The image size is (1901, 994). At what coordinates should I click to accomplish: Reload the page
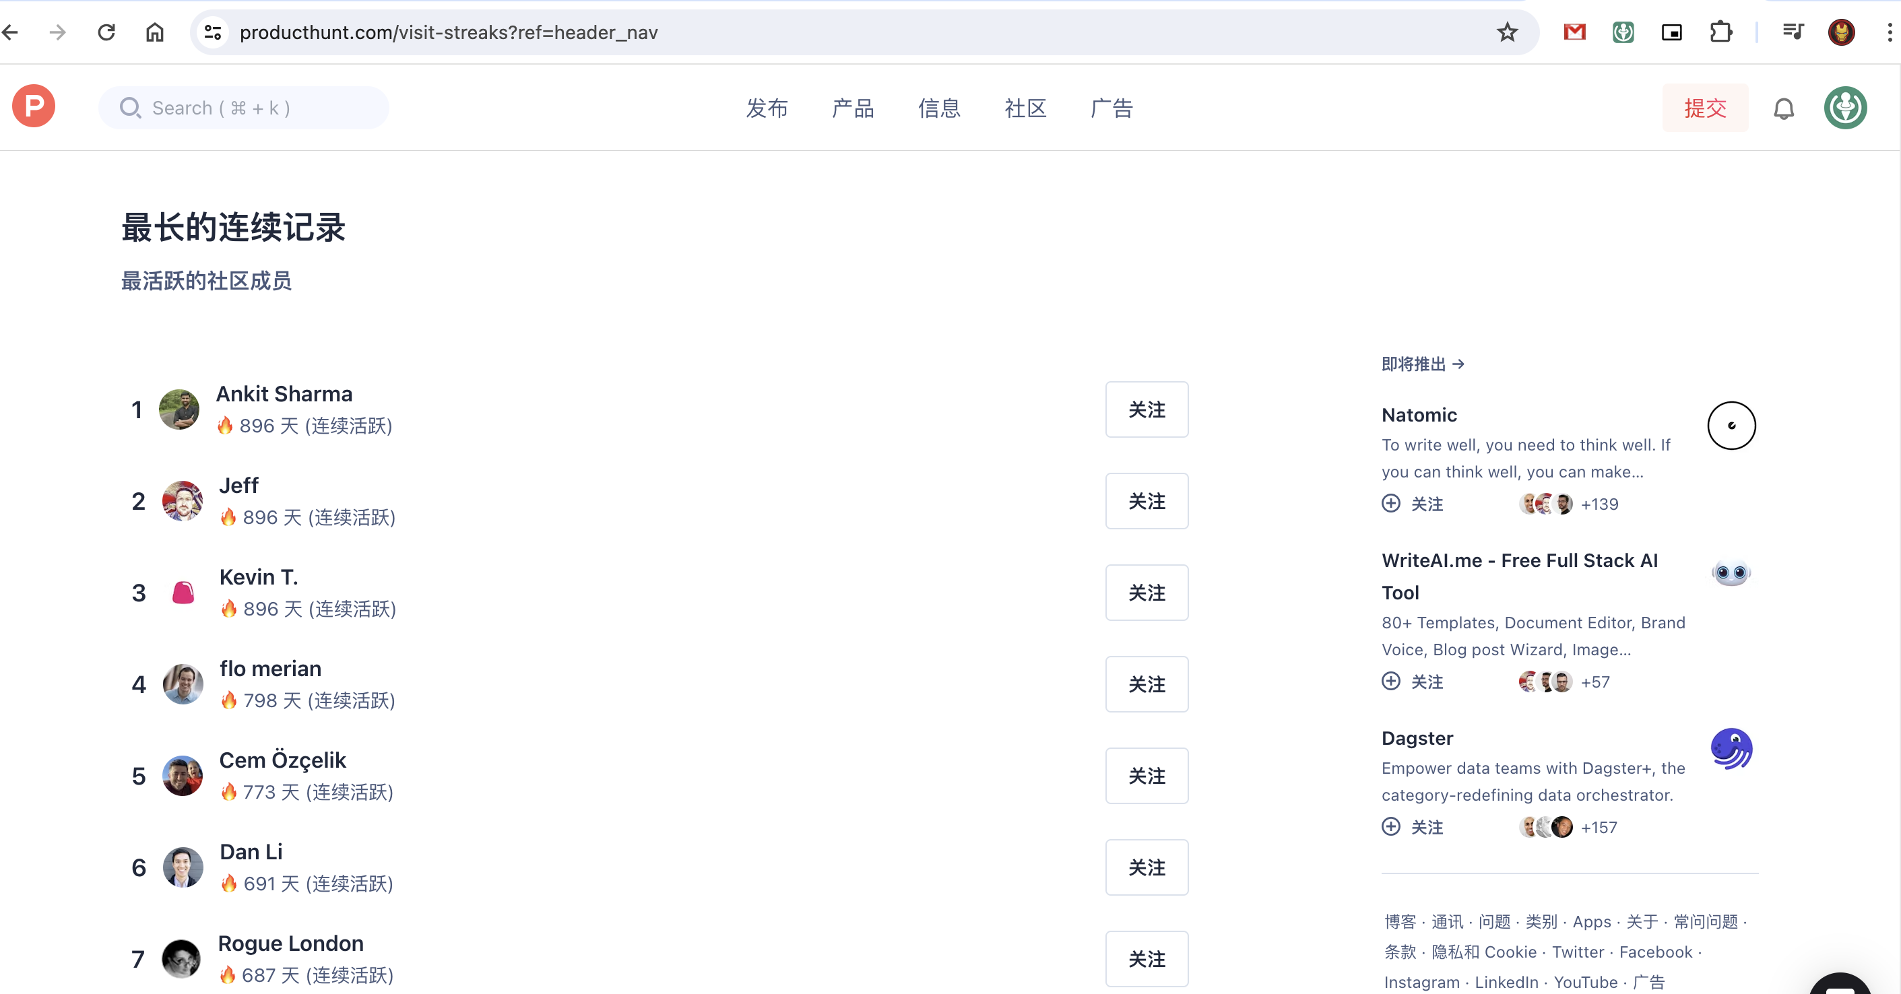(x=106, y=32)
